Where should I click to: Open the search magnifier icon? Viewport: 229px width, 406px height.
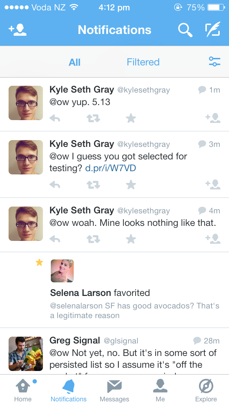[185, 30]
